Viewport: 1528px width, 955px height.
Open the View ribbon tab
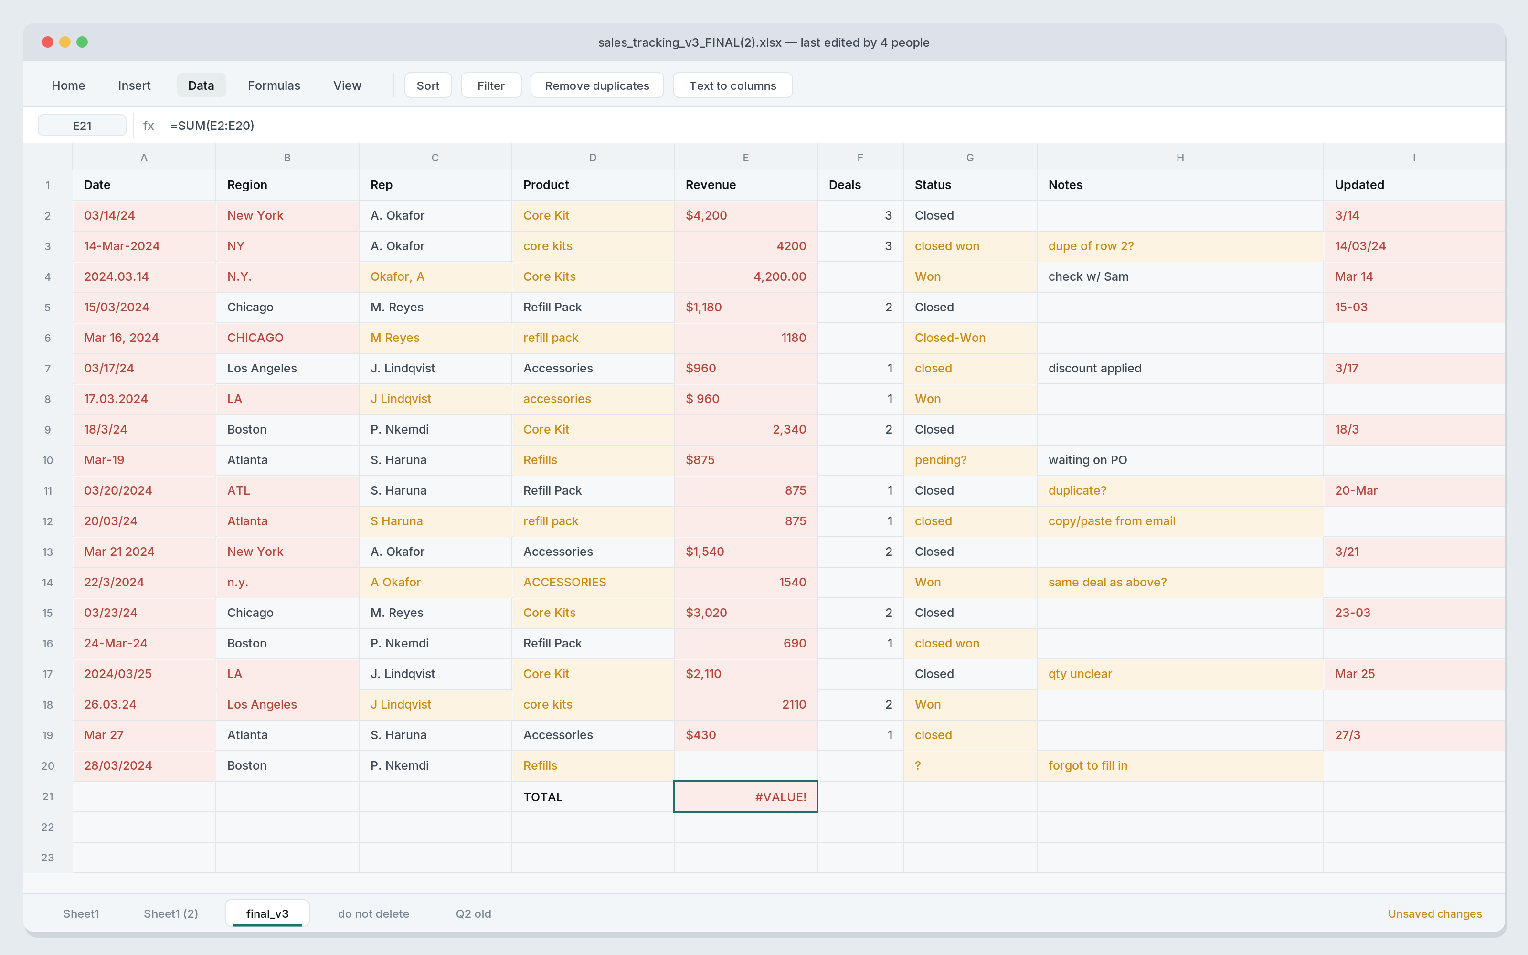tap(347, 85)
